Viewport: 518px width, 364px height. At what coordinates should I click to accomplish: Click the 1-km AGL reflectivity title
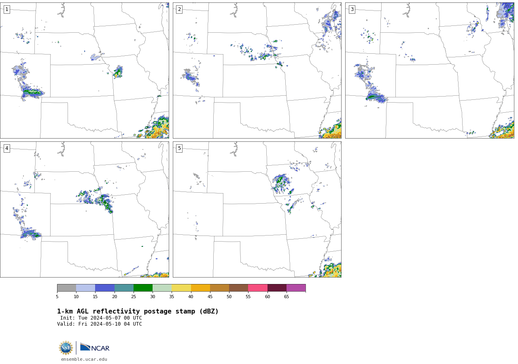coord(138,311)
